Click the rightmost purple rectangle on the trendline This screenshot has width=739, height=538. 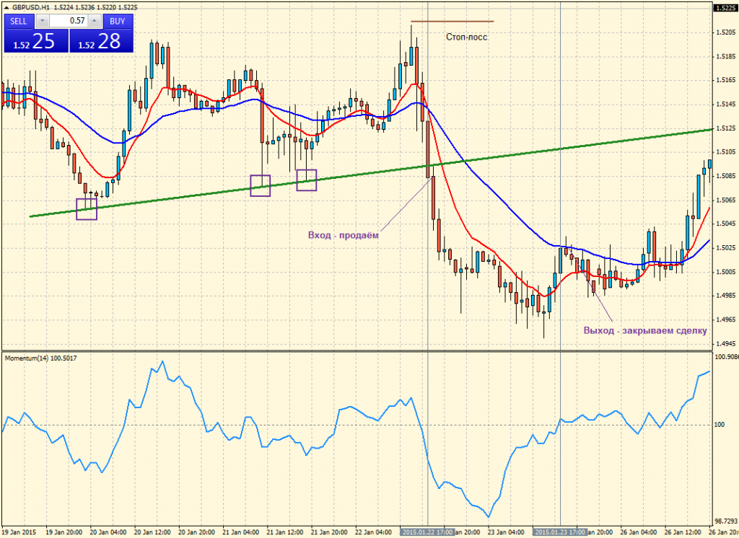[x=307, y=180]
